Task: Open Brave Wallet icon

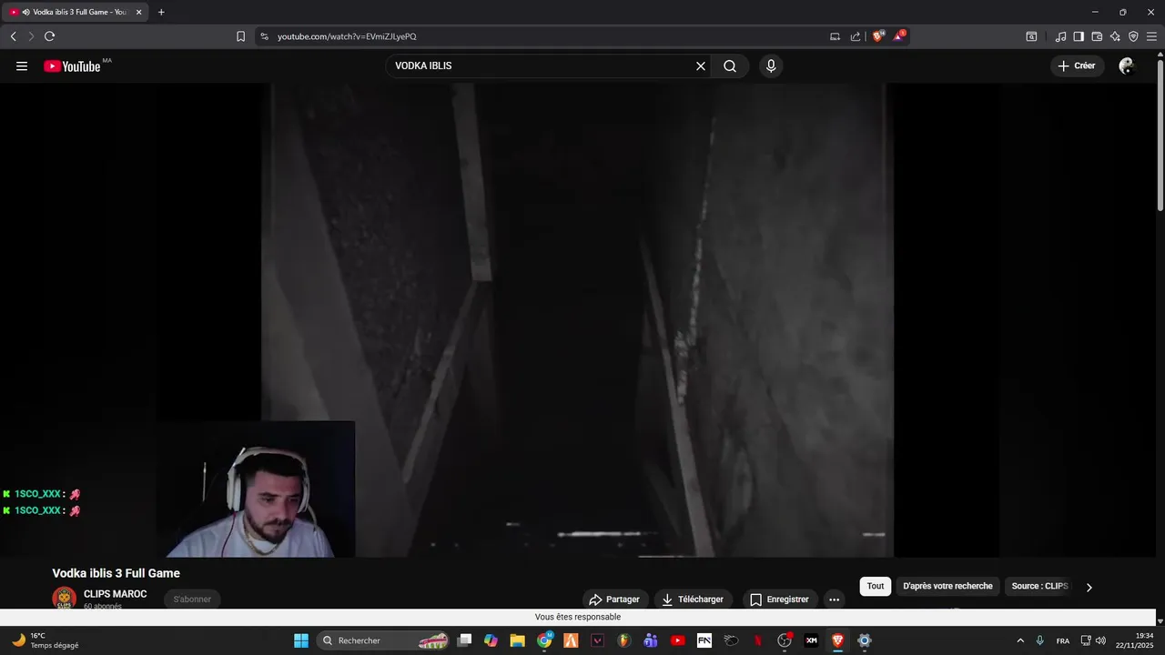Action: 1097,36
